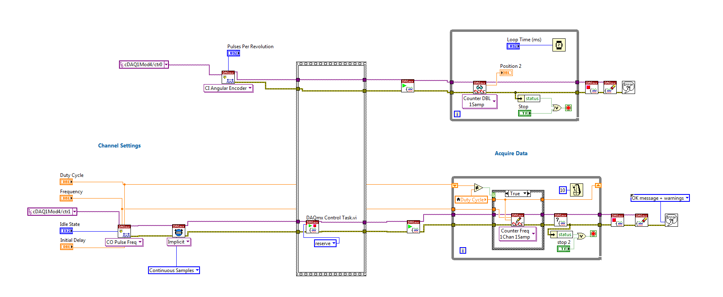Viewport: 723px width, 297px height.
Task: Click the DAQmx Timing node above Implicit
Action: pos(179,231)
